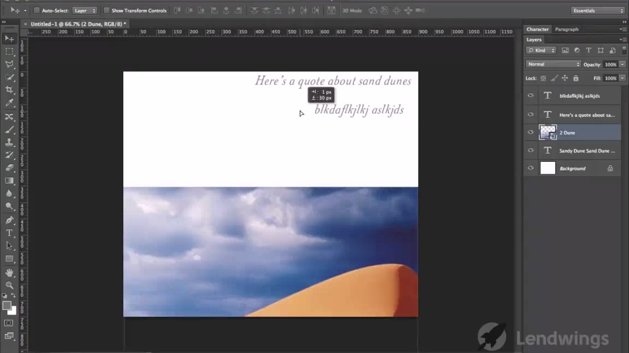Screen dimensions: 629x353
Task: Select the Pen tool
Action: point(9,220)
